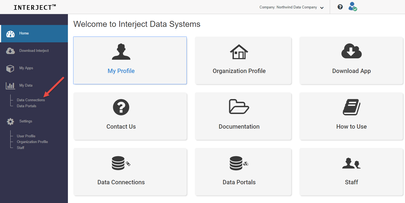This screenshot has height=203, width=405.
Task: Open Data Portals in sidebar tree
Action: [x=27, y=106]
